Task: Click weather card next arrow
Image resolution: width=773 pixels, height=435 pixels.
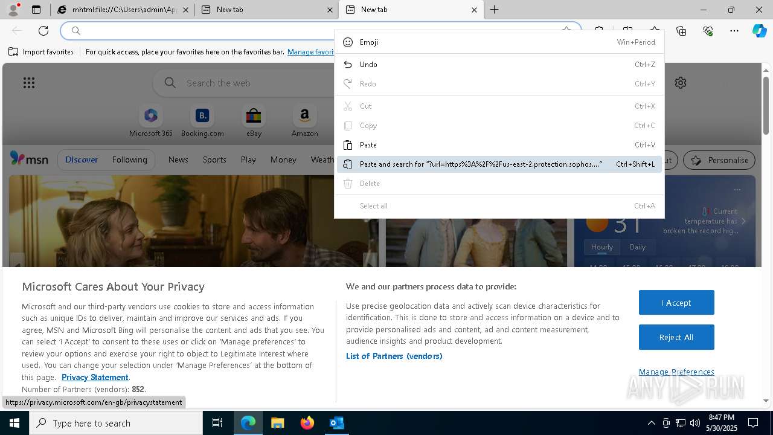Action: click(743, 221)
